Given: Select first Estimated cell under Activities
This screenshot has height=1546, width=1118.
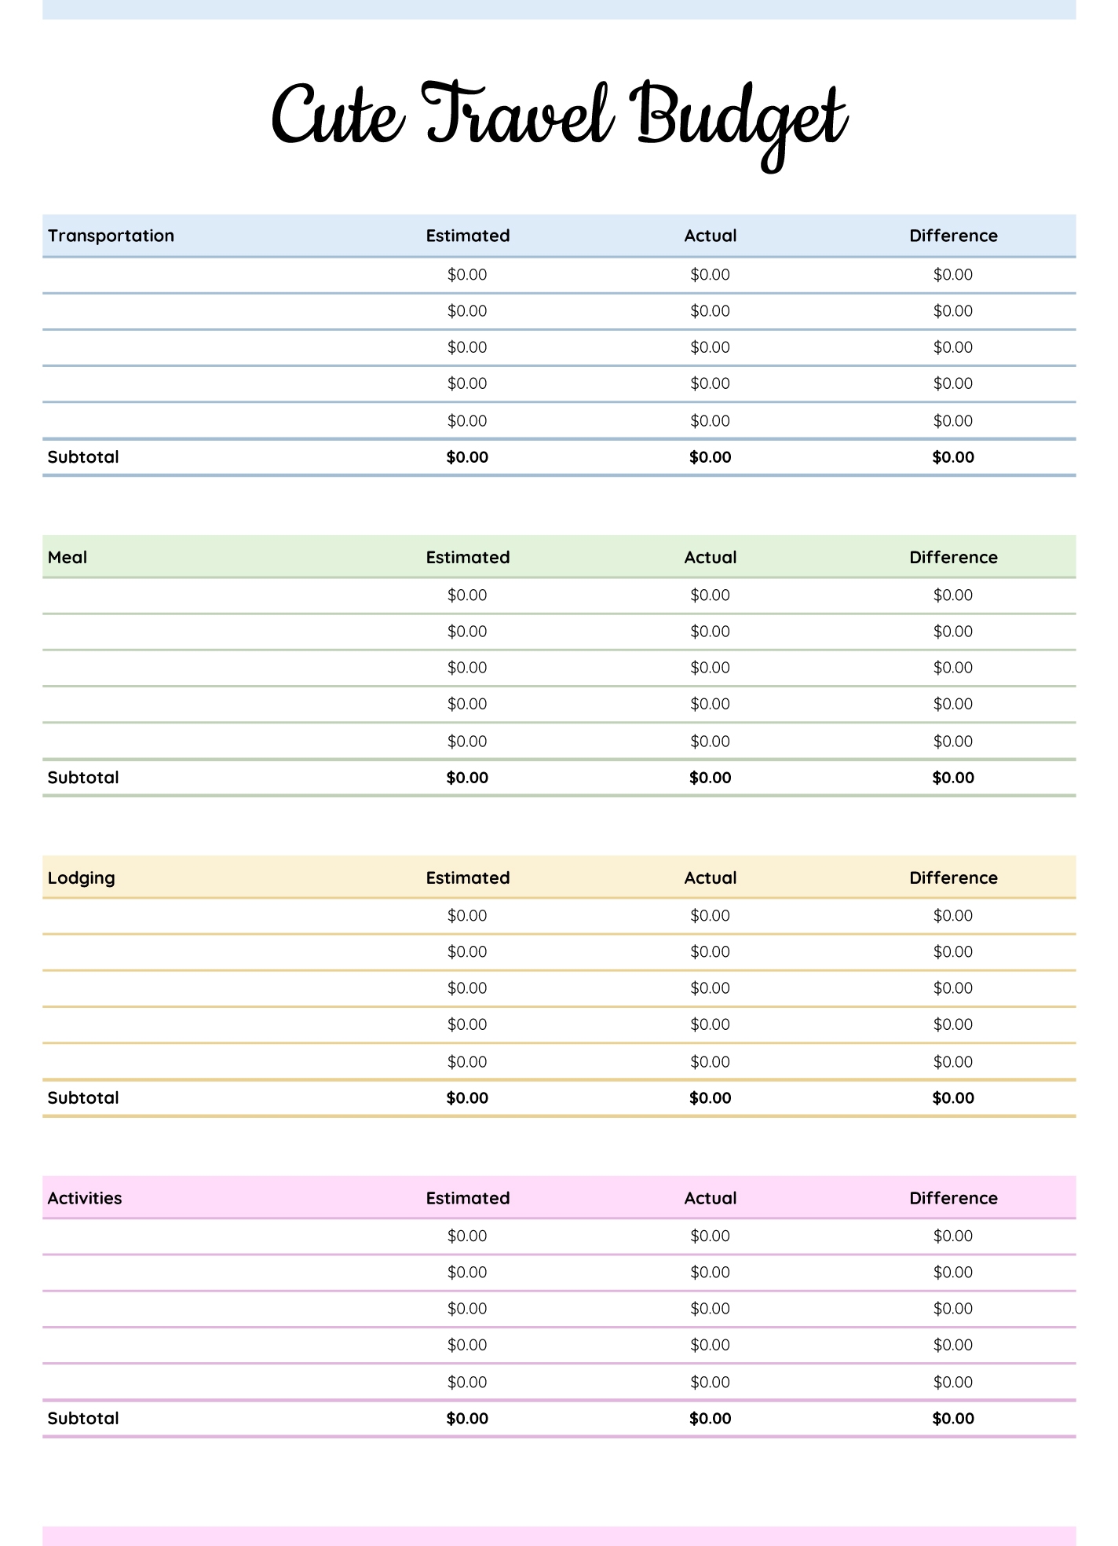Looking at the screenshot, I should point(467,1236).
